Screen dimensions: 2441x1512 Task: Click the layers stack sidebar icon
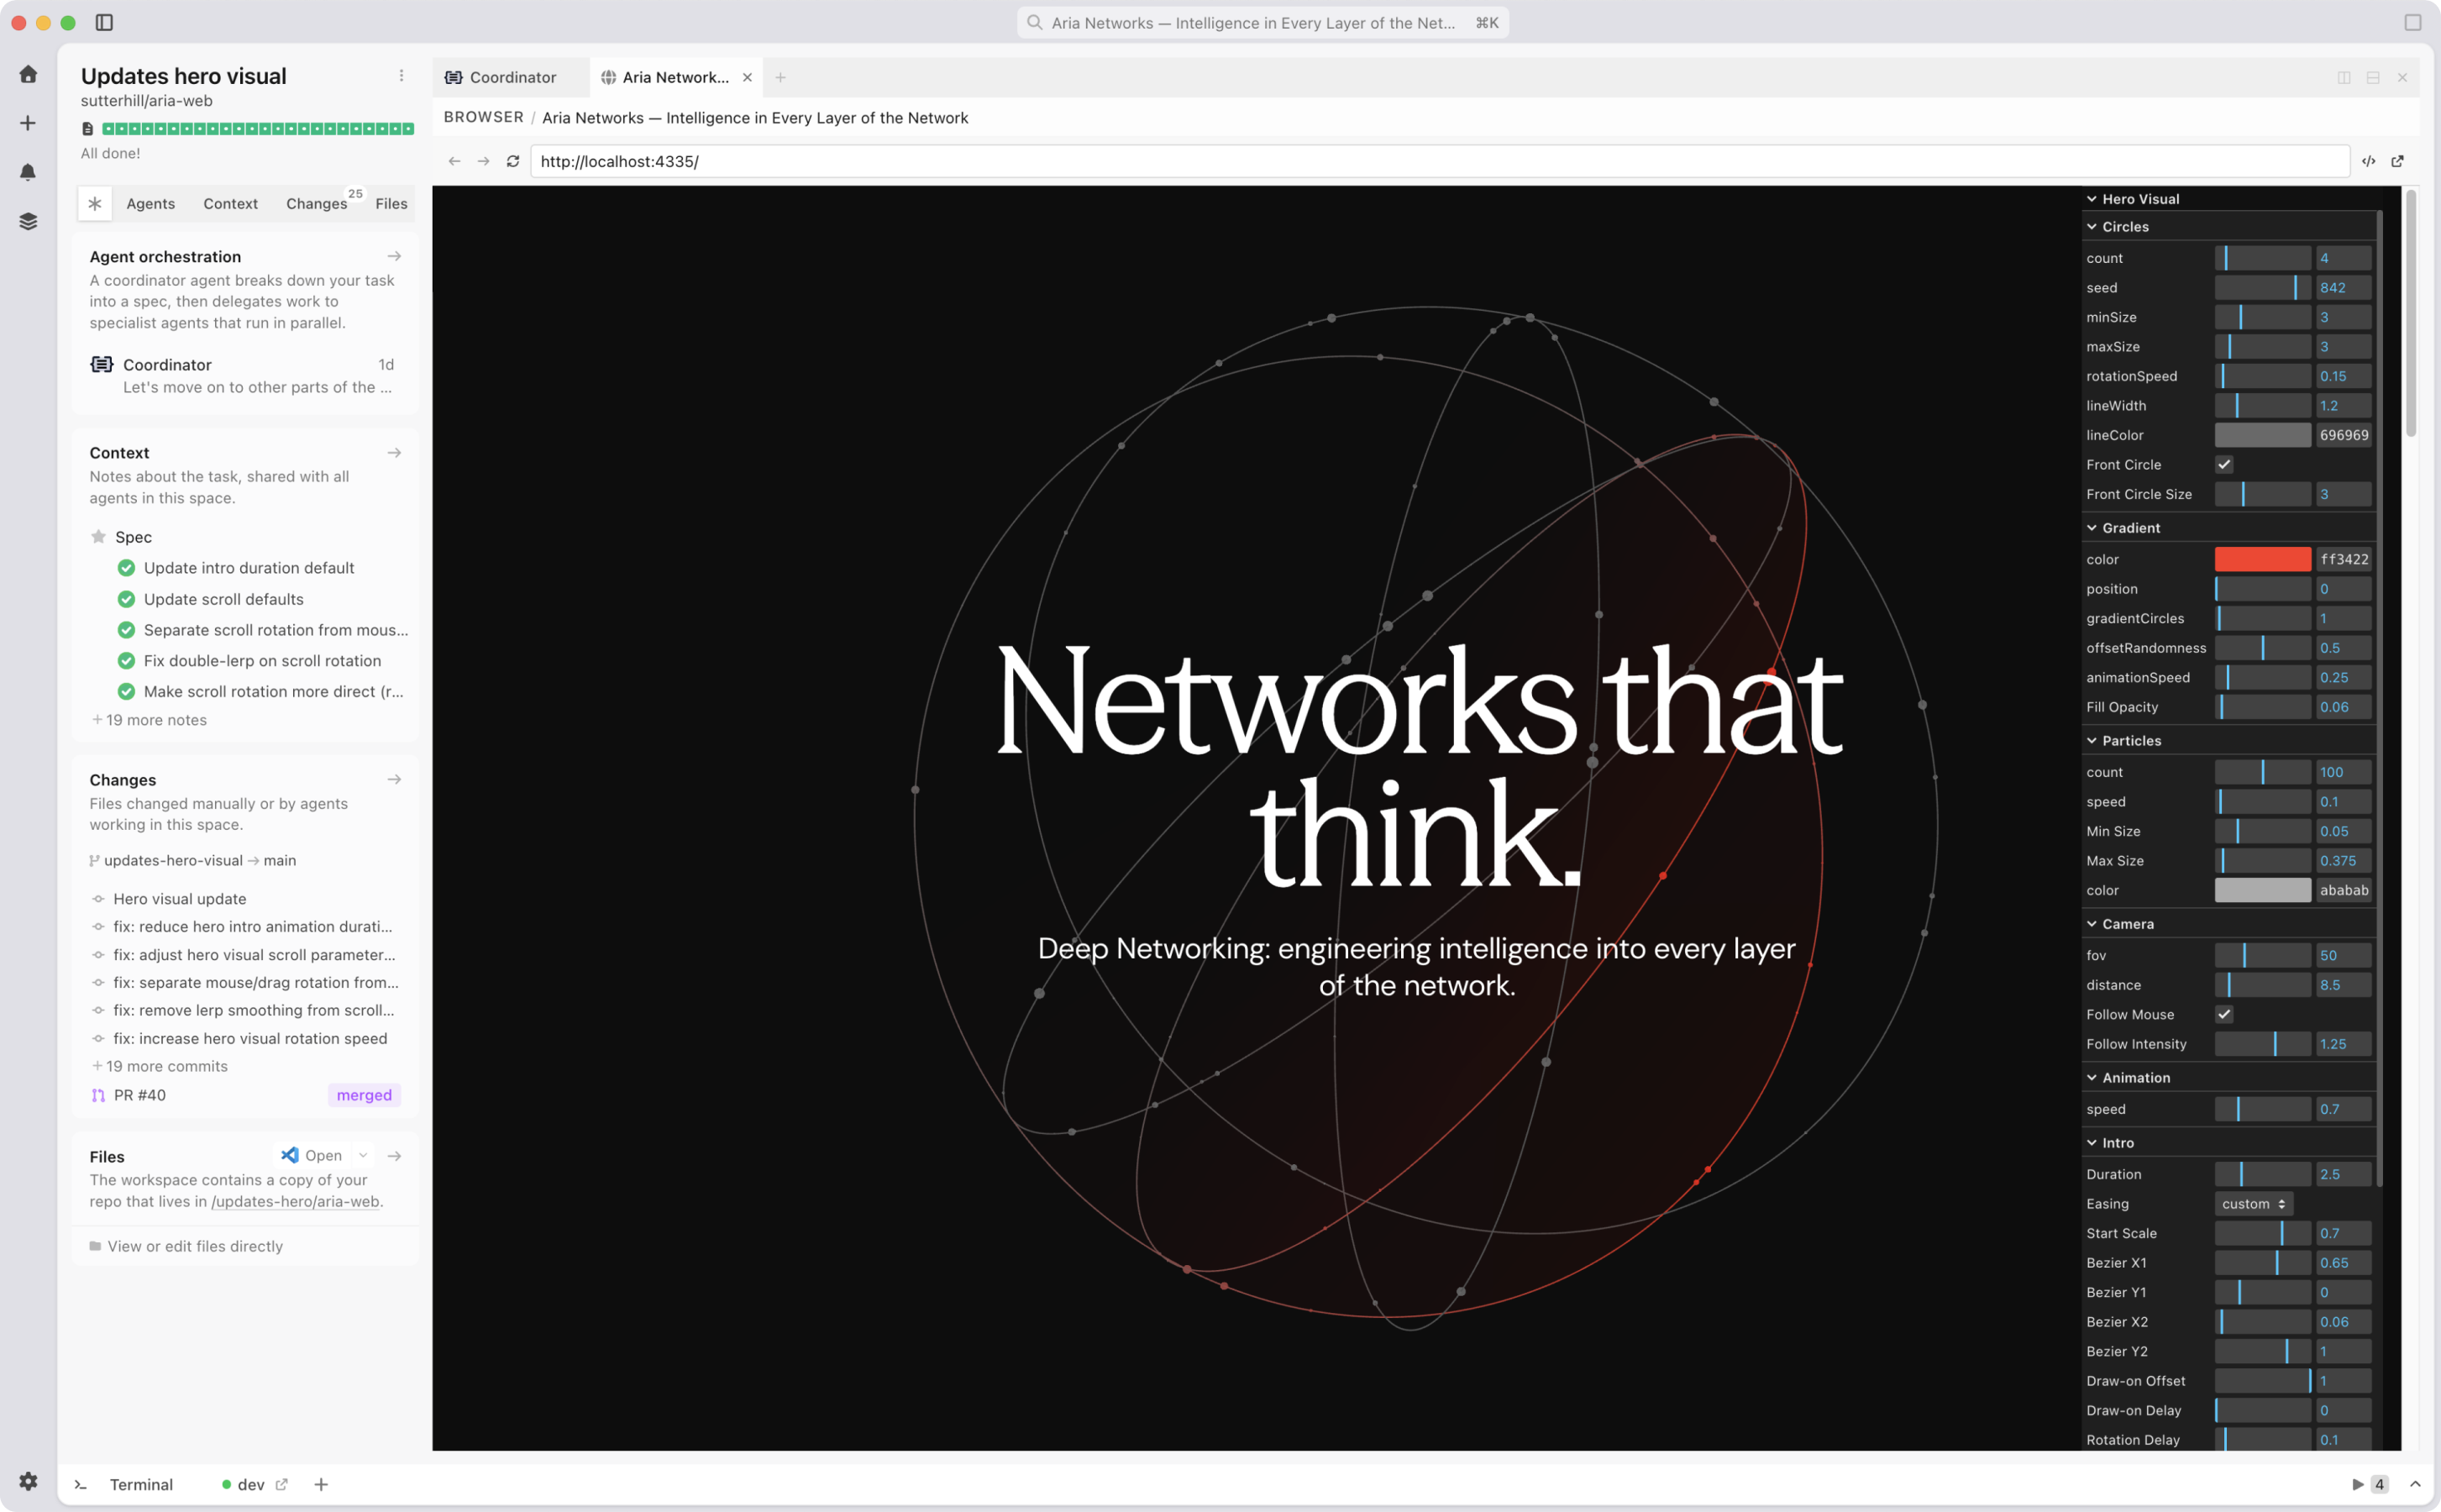point(28,221)
